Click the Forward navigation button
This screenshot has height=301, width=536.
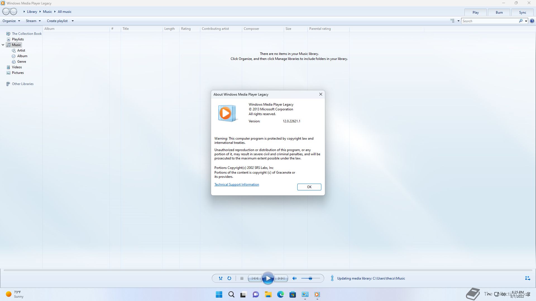tap(14, 11)
